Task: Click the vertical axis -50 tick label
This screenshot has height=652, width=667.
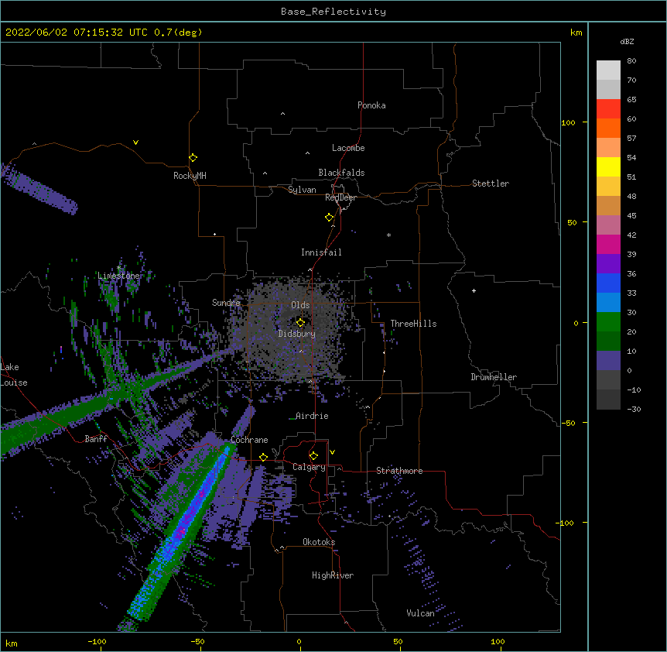Action: pyautogui.click(x=568, y=423)
